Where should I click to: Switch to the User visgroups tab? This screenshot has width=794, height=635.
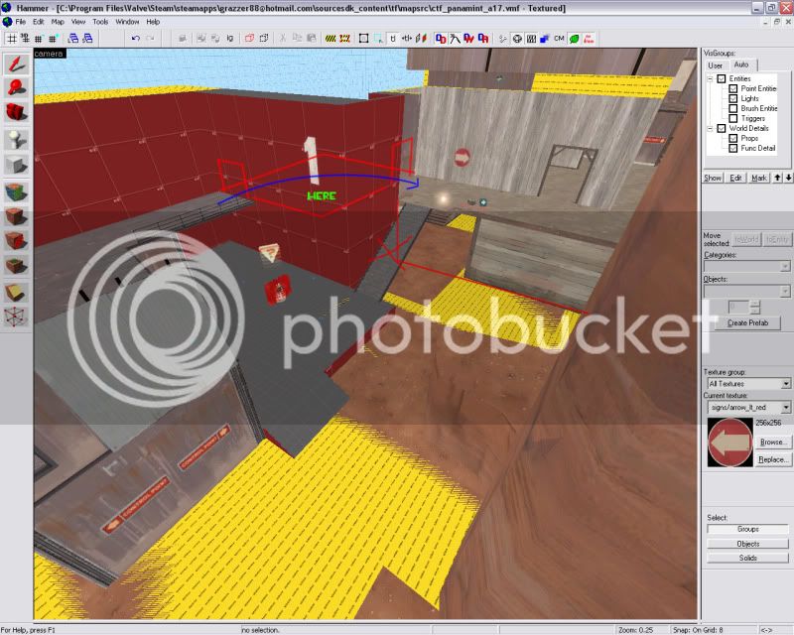715,65
